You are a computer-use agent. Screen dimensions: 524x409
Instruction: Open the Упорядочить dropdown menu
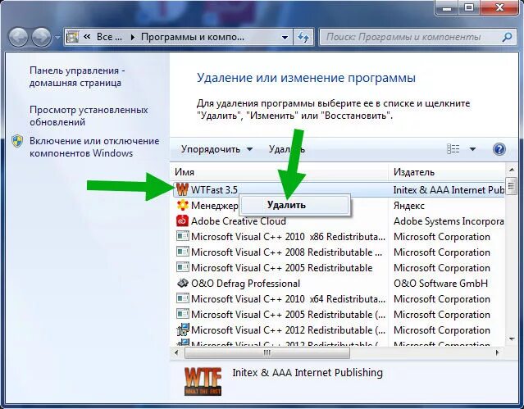click(x=216, y=149)
